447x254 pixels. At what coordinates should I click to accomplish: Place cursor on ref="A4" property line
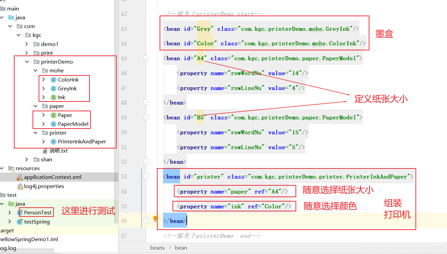coord(232,191)
